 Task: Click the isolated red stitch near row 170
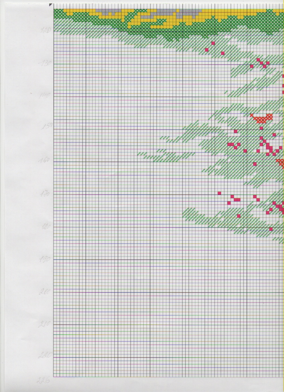(220, 193)
